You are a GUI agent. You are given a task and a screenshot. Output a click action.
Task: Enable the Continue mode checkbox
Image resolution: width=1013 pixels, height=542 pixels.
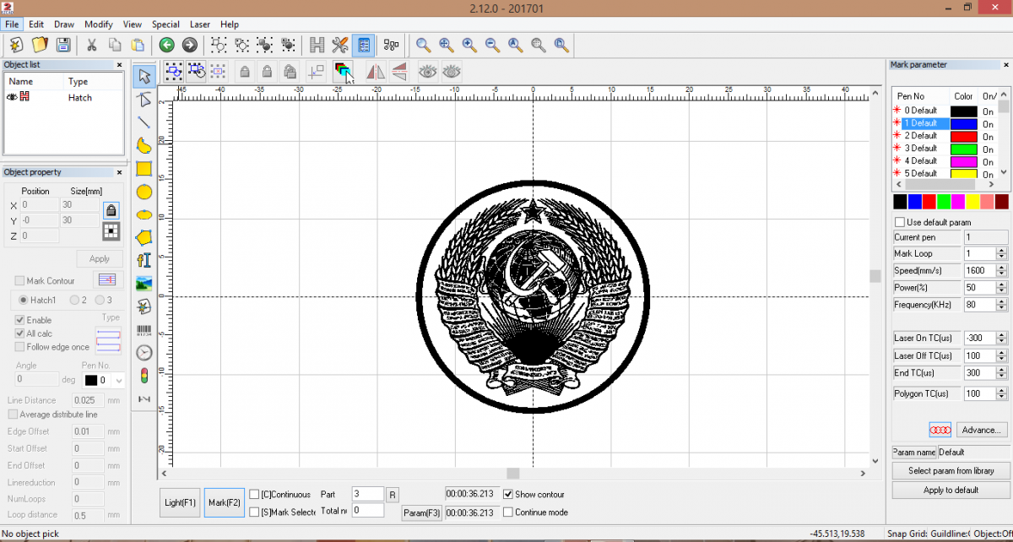pos(508,512)
